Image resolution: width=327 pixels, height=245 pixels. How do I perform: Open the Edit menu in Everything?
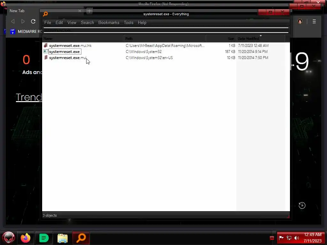coord(59,23)
